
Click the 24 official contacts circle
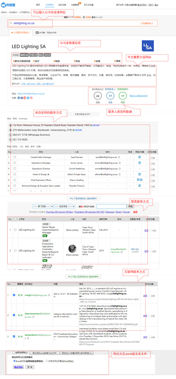click(98, 96)
